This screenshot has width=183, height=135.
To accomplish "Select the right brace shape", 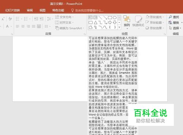I will coord(115,27).
